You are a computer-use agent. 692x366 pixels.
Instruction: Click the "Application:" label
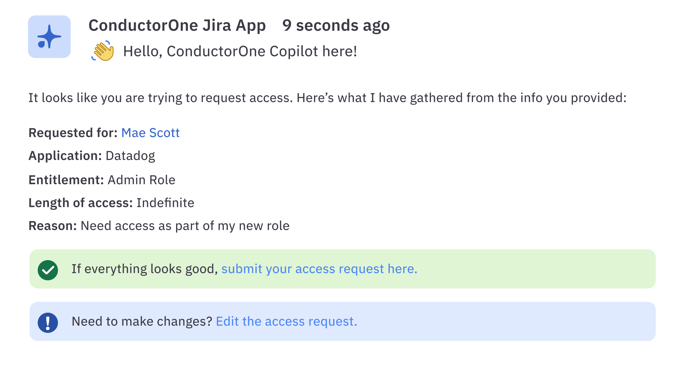click(x=65, y=156)
